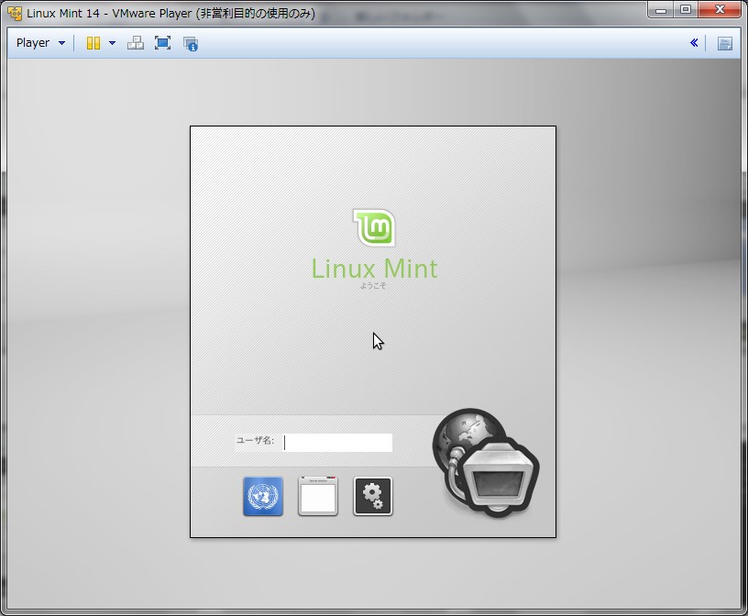Send Ctrl+Alt+Del using the toolbar icon
Viewport: 748px width, 616px height.
tap(135, 42)
